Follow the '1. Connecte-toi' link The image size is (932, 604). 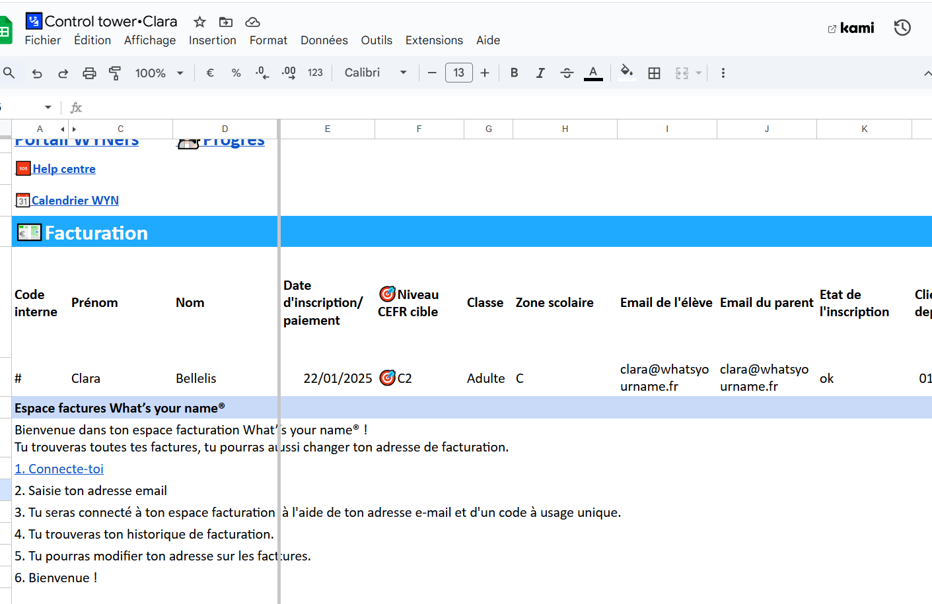click(x=59, y=469)
